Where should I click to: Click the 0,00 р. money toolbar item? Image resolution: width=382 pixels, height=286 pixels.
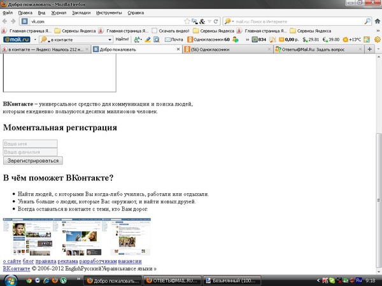pyautogui.click(x=288, y=39)
